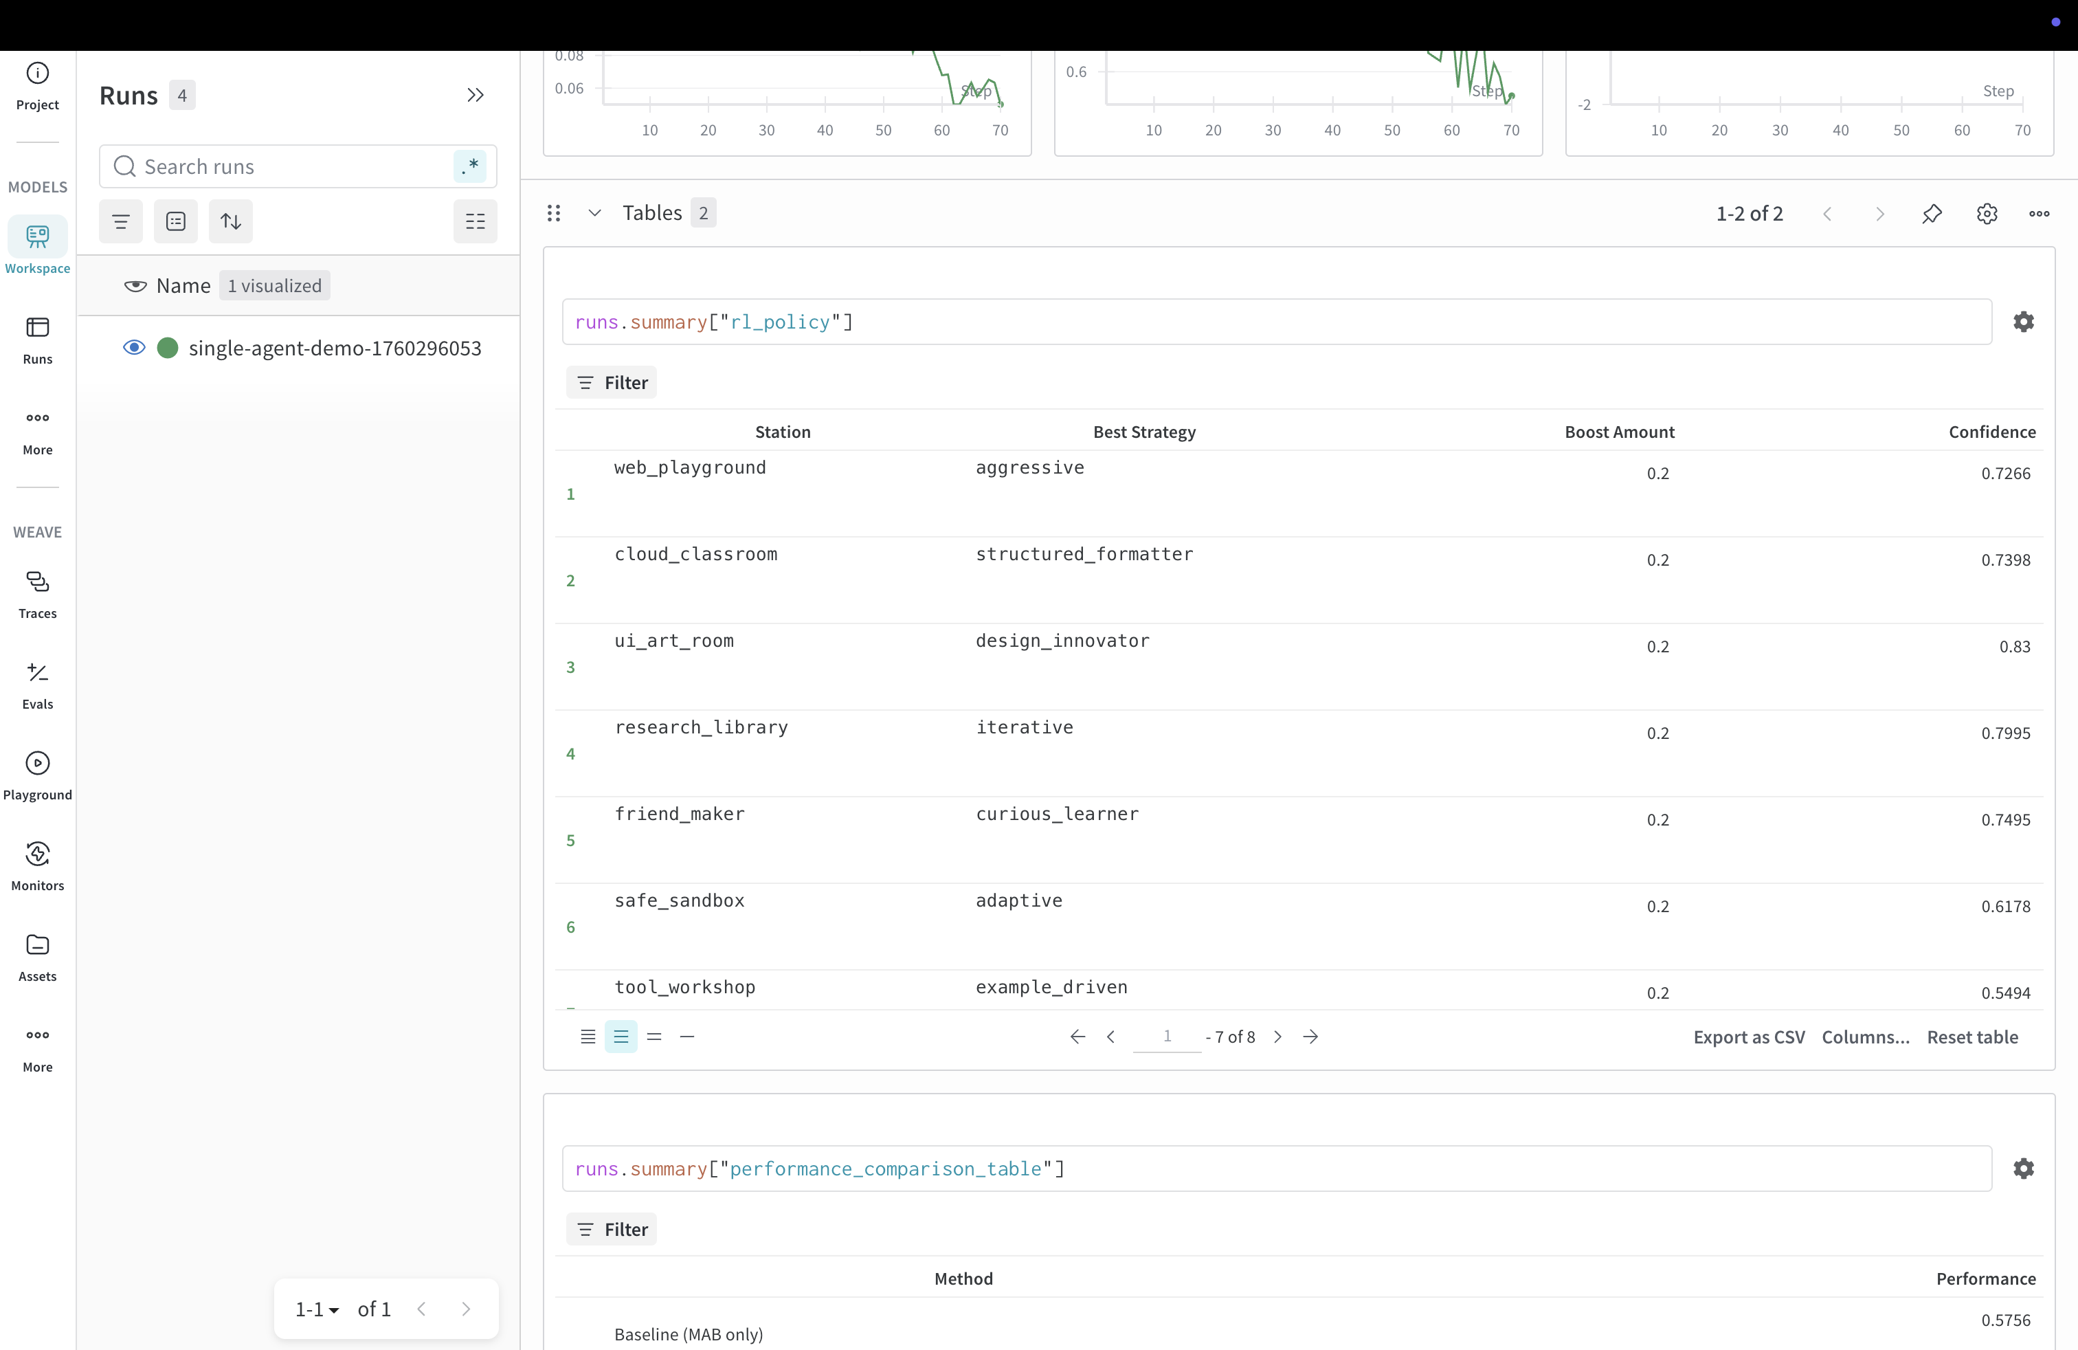Viewport: 2078px width, 1350px height.
Task: Export rl_policy table as CSV
Action: (x=1749, y=1037)
